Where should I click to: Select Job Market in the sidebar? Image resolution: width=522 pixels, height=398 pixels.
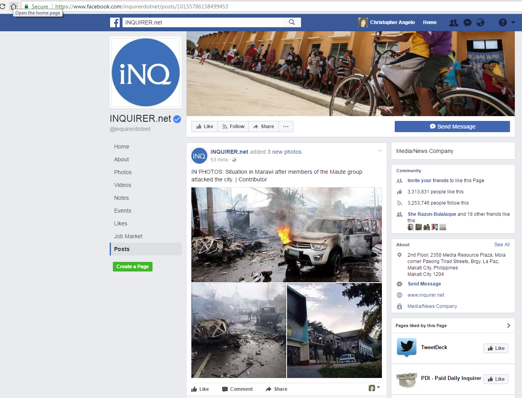click(x=128, y=236)
